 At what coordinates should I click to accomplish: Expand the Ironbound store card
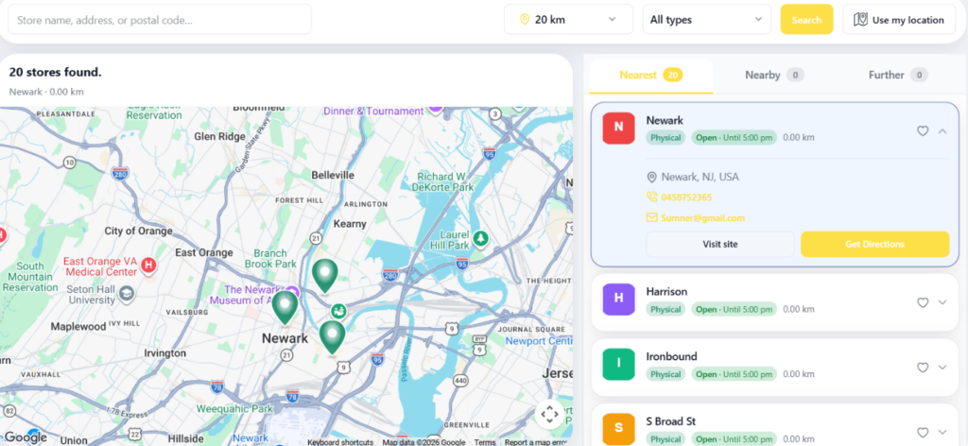point(942,367)
